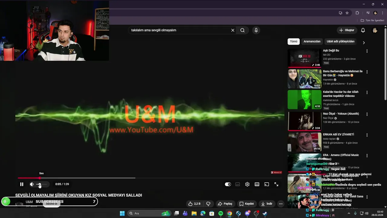Open options for ERKAN ABİ EV ZİYARETİ

tap(367, 135)
